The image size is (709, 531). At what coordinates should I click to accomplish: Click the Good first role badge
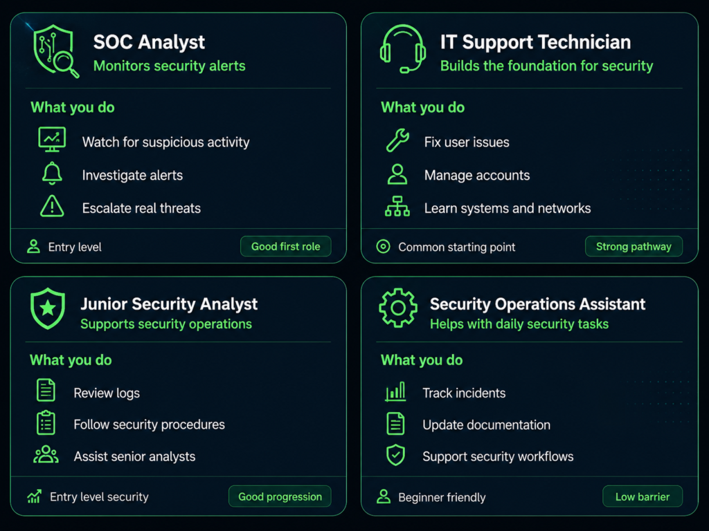coord(286,247)
